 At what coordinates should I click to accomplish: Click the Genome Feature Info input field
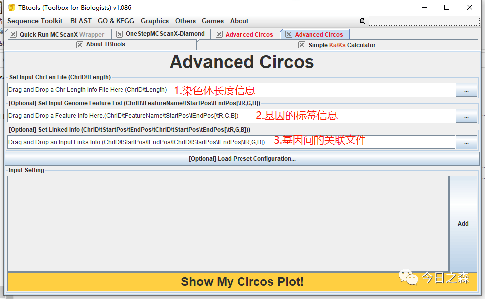(x=231, y=116)
